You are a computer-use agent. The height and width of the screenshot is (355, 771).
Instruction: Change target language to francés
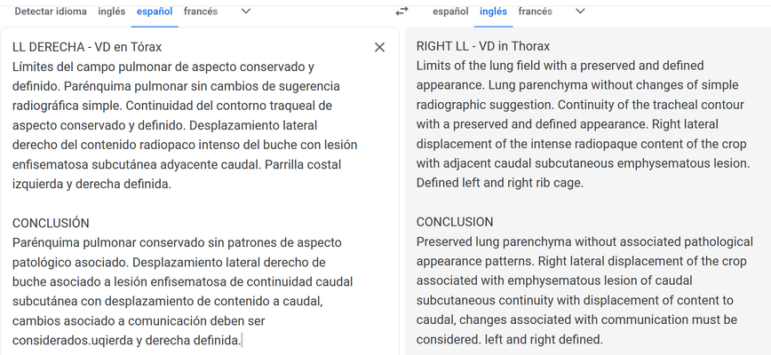[535, 12]
